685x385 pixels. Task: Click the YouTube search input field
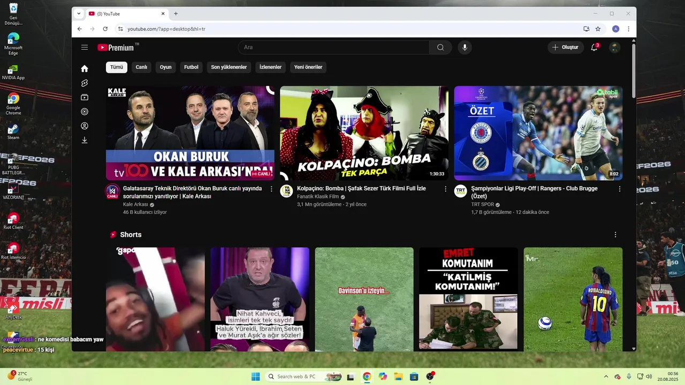[334, 48]
